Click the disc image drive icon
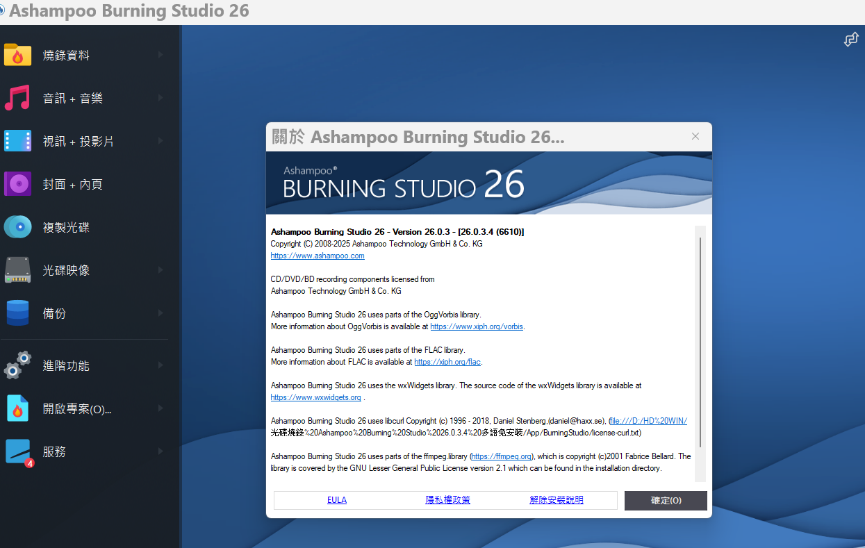 (17, 270)
